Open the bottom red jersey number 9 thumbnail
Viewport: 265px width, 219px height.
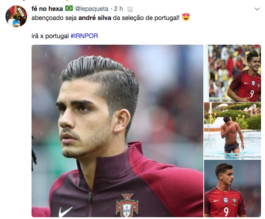pos(232,188)
